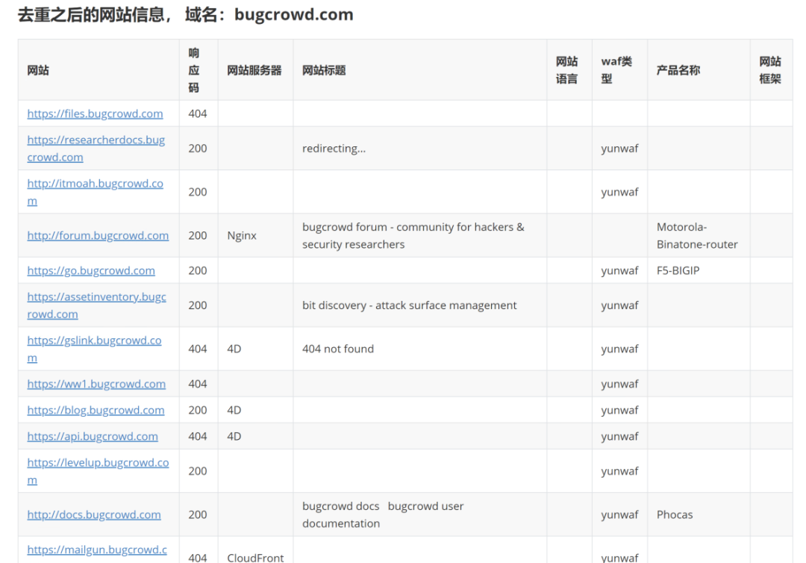Image resolution: width=806 pixels, height=563 pixels.
Task: Select yunwaf in the levelup row
Action: click(620, 471)
